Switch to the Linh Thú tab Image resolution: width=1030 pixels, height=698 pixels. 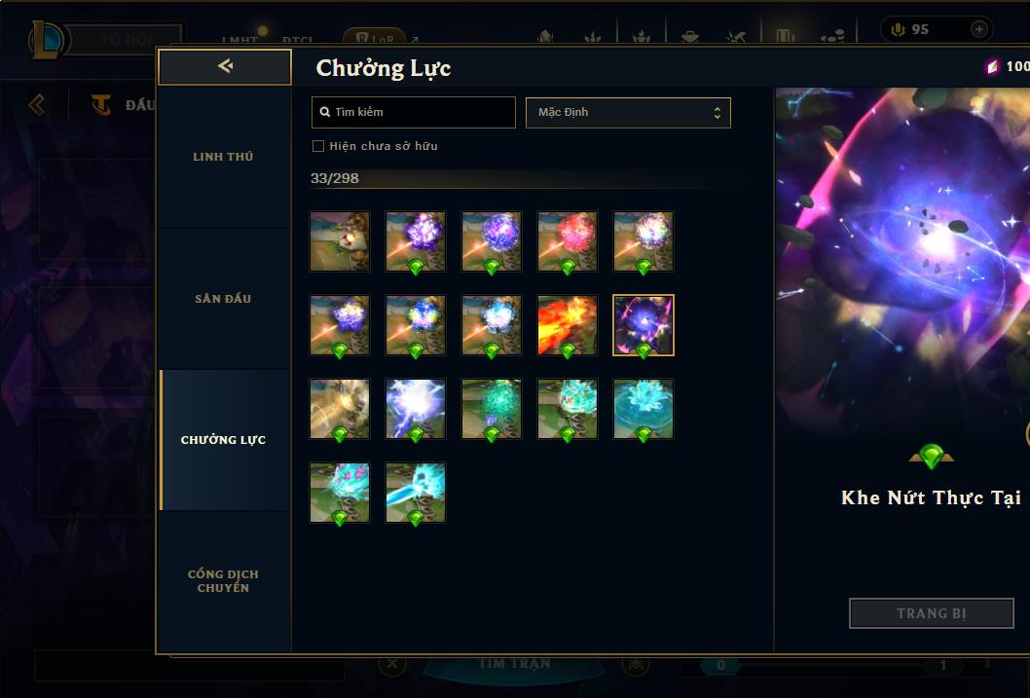[x=223, y=157]
